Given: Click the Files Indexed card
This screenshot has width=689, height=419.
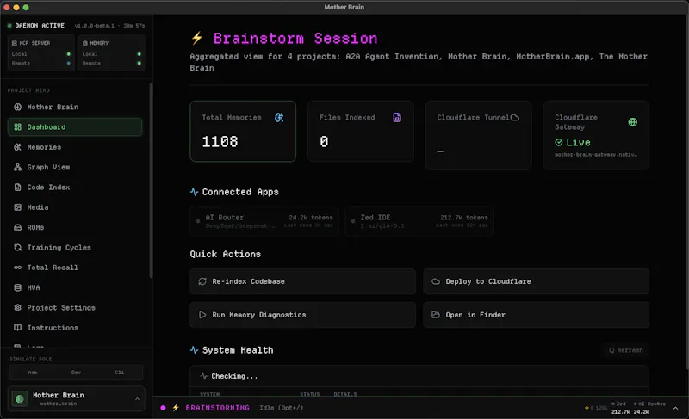Looking at the screenshot, I should pyautogui.click(x=361, y=131).
